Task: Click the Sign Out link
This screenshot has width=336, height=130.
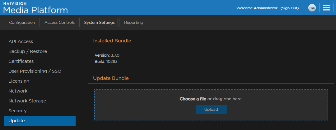Action: [289, 8]
